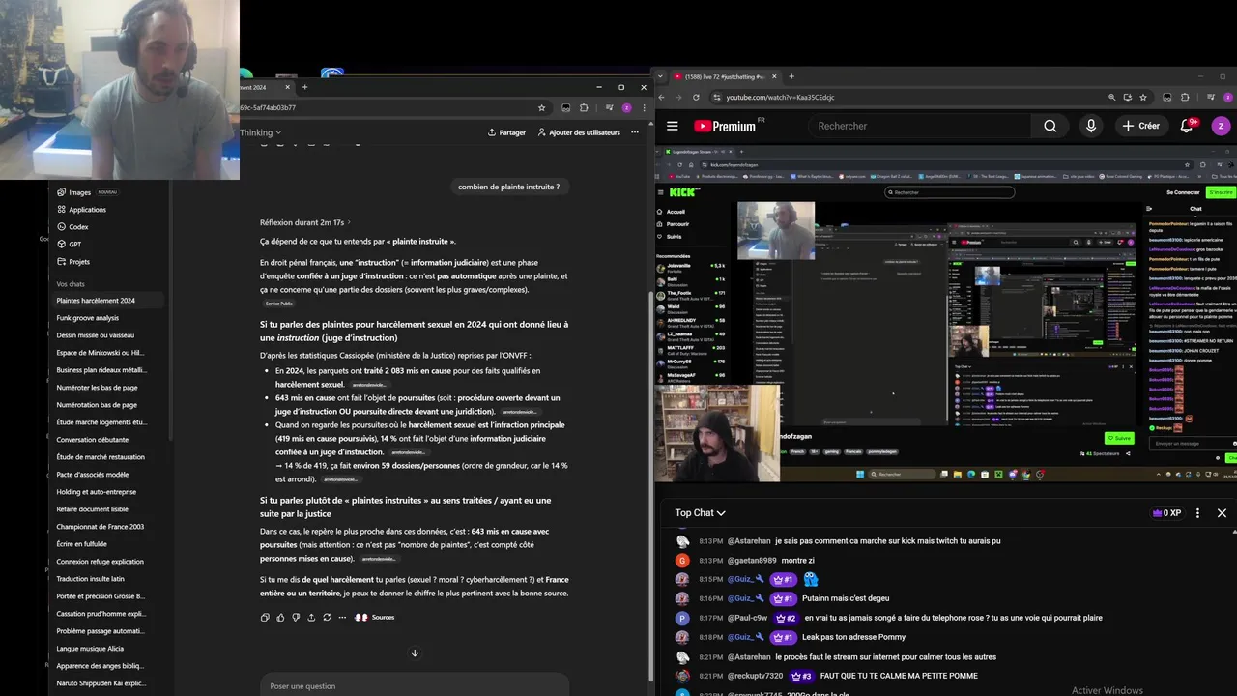Image resolution: width=1237 pixels, height=696 pixels.
Task: Expand the Top Chat dropdown
Action: (701, 513)
